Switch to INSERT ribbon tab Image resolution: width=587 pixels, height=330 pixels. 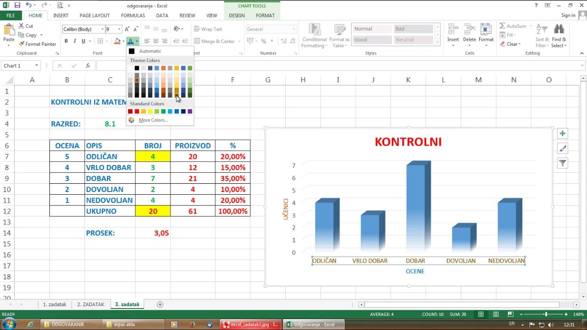coord(61,16)
